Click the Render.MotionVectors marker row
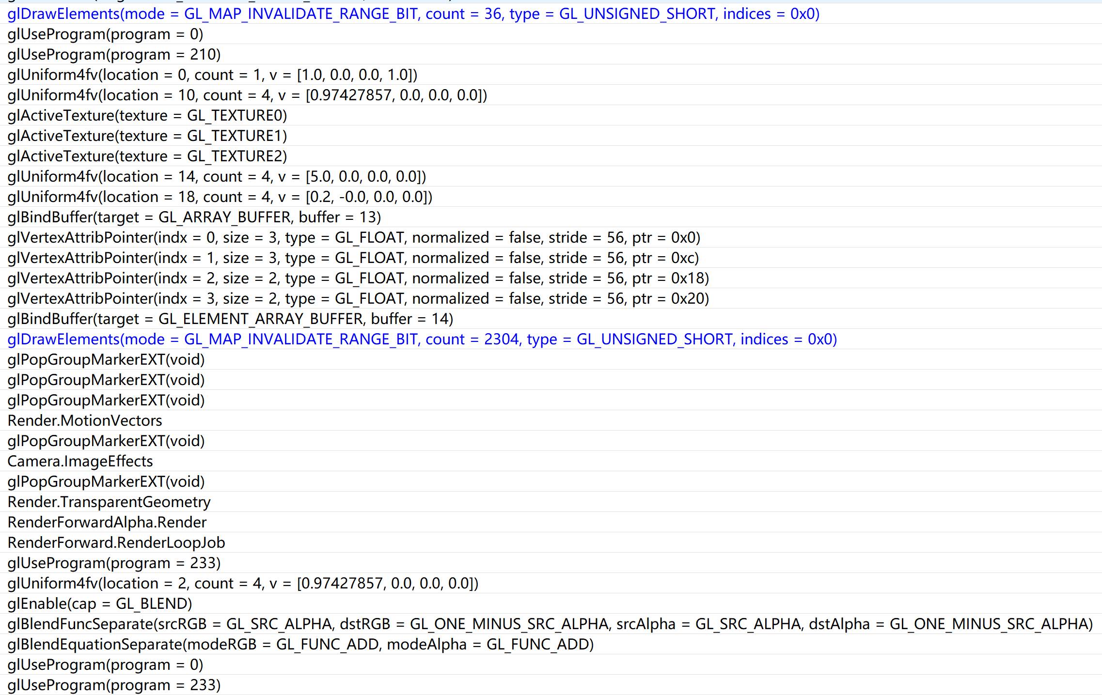Image resolution: width=1102 pixels, height=695 pixels. pos(85,421)
